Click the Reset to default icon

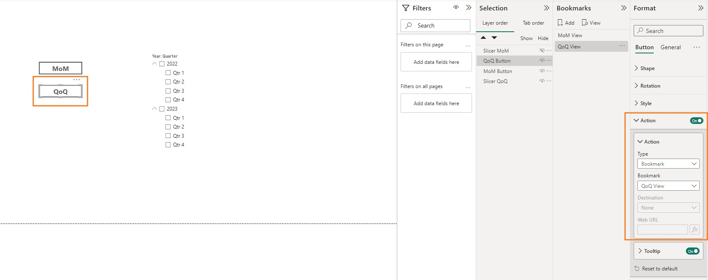[x=637, y=269]
